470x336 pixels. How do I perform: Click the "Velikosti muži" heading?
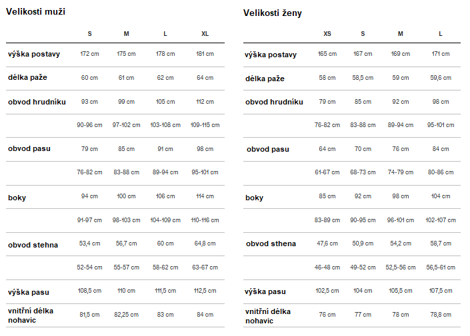pos(36,12)
